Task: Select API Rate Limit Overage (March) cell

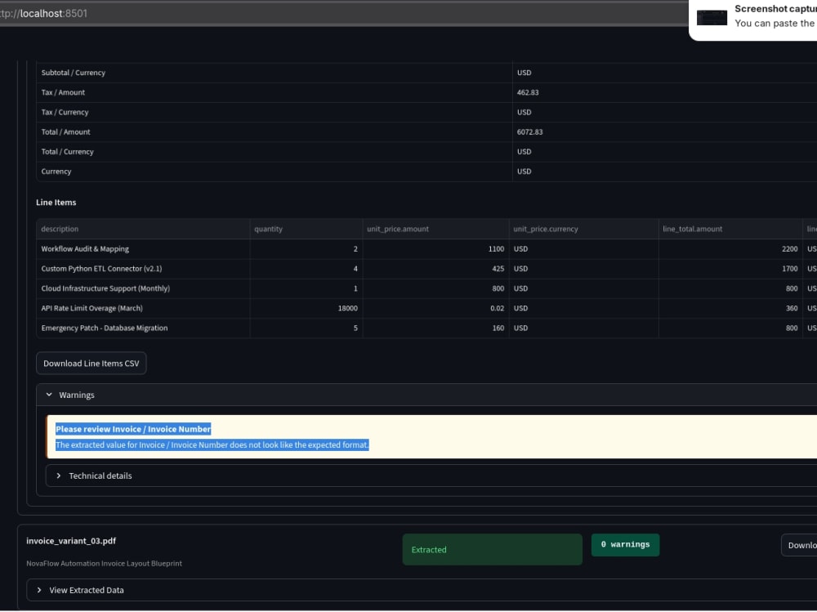Action: click(143, 308)
